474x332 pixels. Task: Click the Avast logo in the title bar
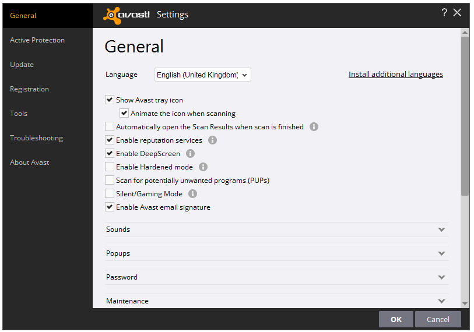[x=127, y=15]
